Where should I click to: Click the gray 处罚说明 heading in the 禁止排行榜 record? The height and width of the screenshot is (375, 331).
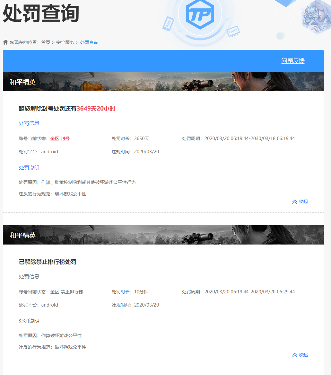(x=29, y=321)
